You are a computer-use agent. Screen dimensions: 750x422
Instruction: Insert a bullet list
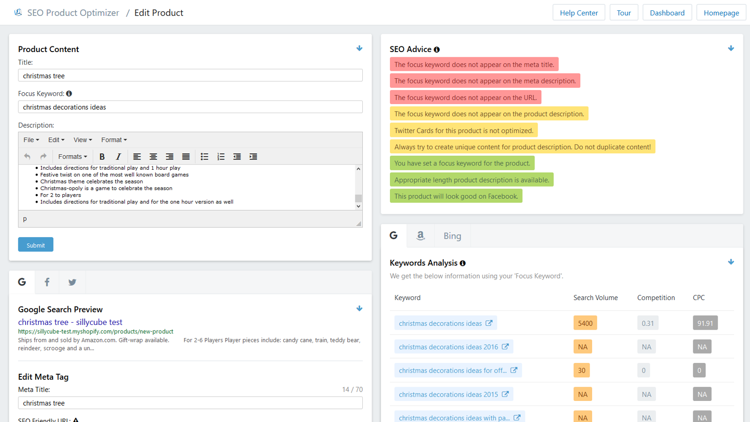tap(204, 157)
